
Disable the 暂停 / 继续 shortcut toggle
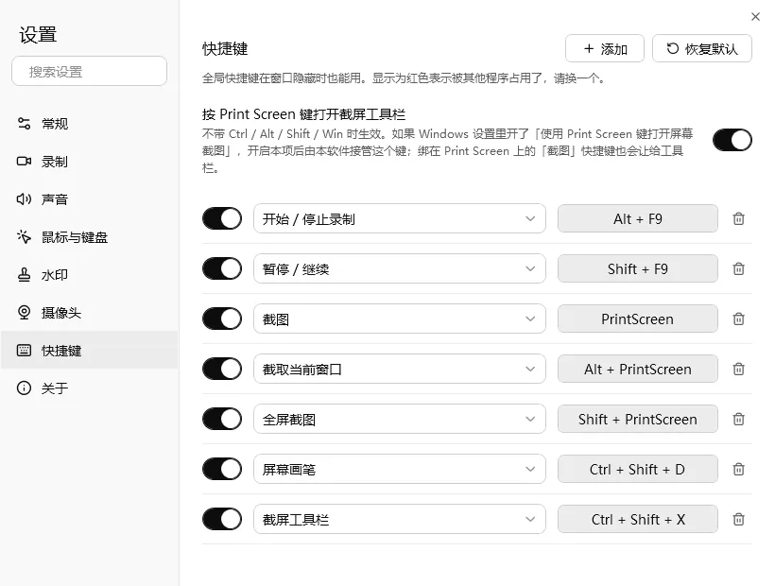tap(222, 268)
